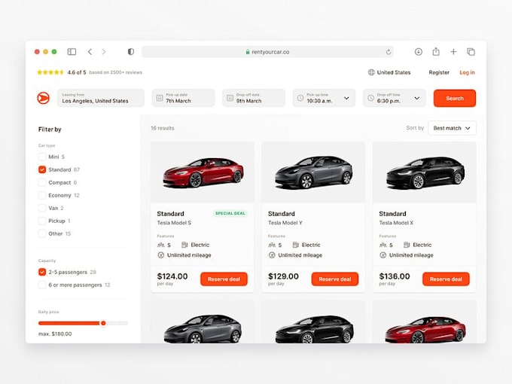The width and height of the screenshot is (512, 384).
Task: Click the seats icon on Tesla Model S card
Action: [x=160, y=245]
